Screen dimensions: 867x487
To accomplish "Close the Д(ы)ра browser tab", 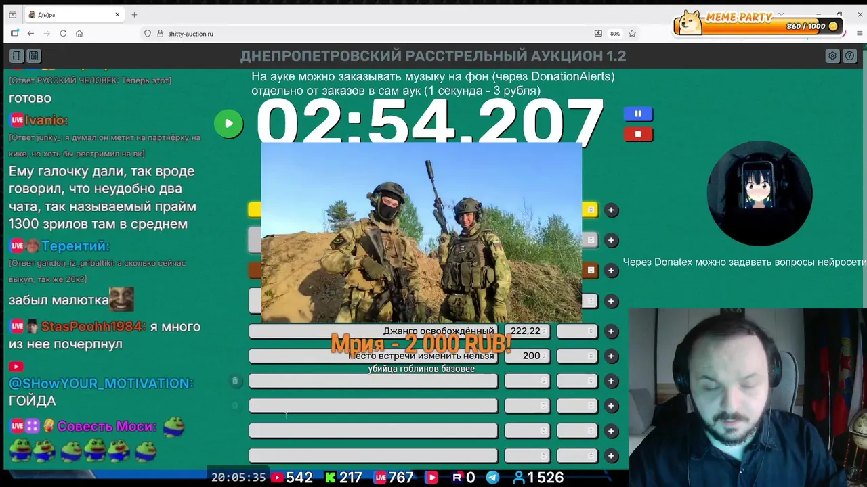I will (x=117, y=14).
